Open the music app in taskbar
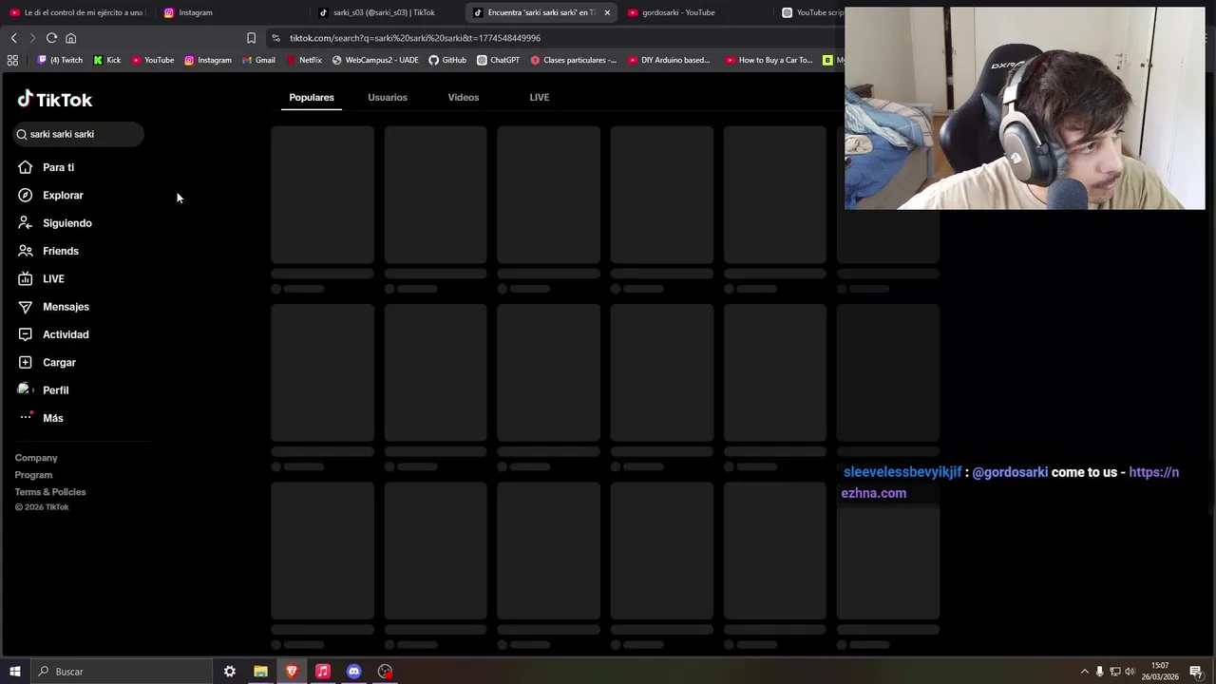This screenshot has height=684, width=1216. [x=323, y=672]
